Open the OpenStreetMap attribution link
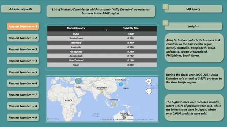The image size is (227, 127). (x=141, y=119)
